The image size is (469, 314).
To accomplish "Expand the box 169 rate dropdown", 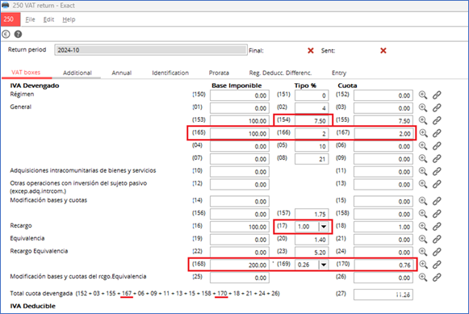I will coord(324,265).
